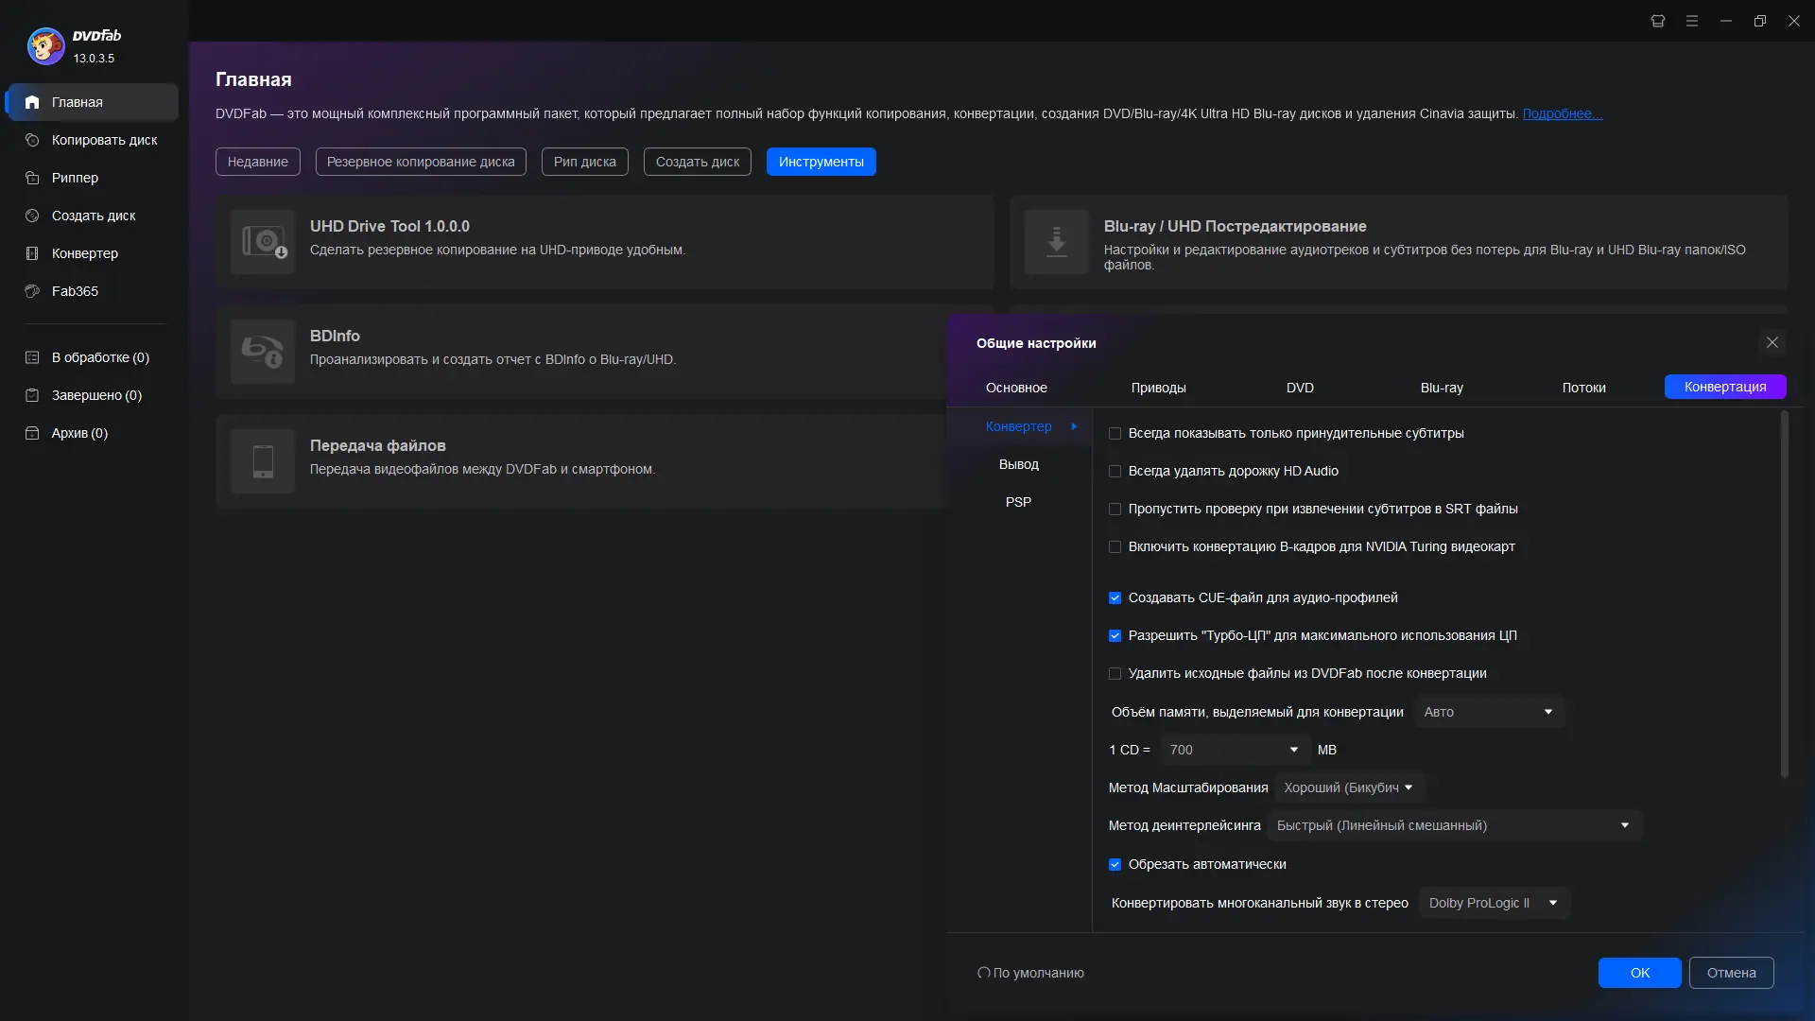Click the OK button
This screenshot has width=1815, height=1021.
1640,973
